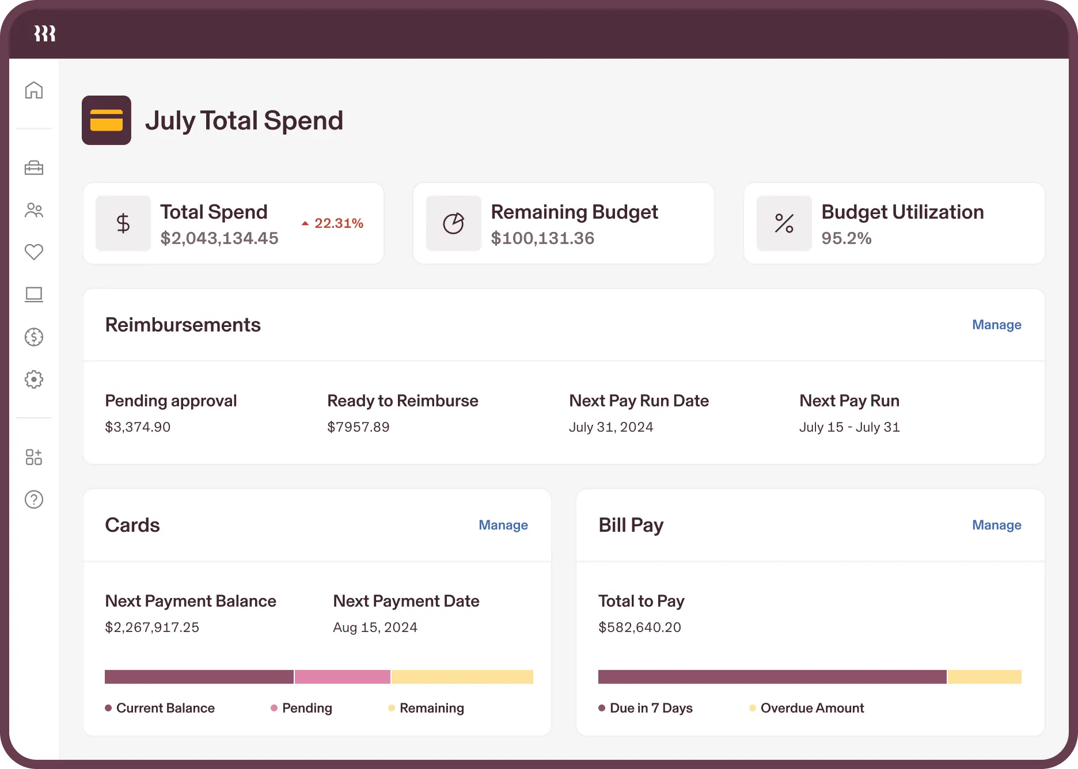This screenshot has height=769, width=1078.
Task: Open the Settings gear icon
Action: coord(35,379)
